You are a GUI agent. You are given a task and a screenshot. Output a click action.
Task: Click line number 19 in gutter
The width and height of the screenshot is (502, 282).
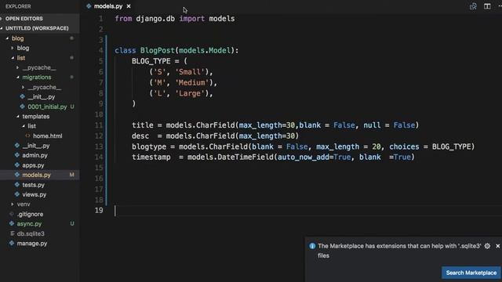pos(99,211)
